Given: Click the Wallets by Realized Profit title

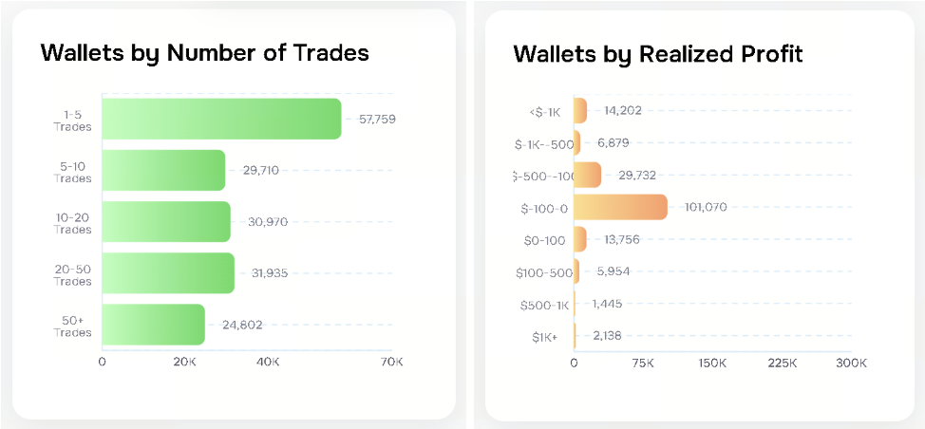Looking at the screenshot, I should pos(657,53).
